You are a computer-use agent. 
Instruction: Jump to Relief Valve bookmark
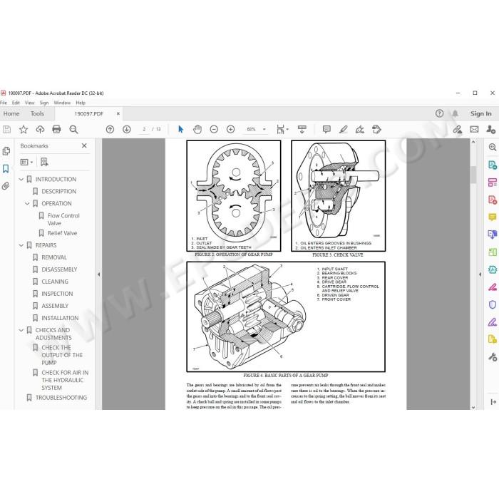pos(63,233)
